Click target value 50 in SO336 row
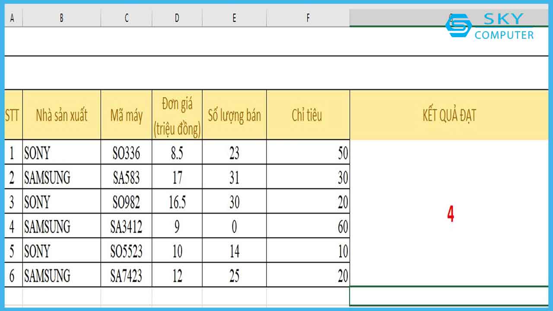This screenshot has height=311, width=553. coord(308,152)
